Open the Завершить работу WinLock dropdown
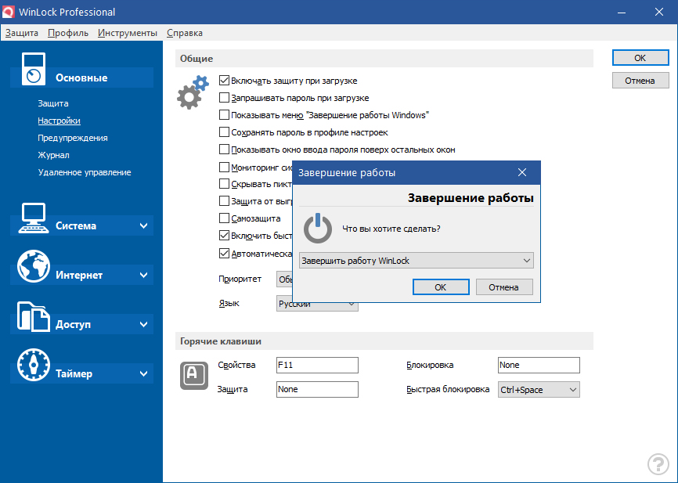Viewport: 678px width, 483px height. pyautogui.click(x=417, y=261)
